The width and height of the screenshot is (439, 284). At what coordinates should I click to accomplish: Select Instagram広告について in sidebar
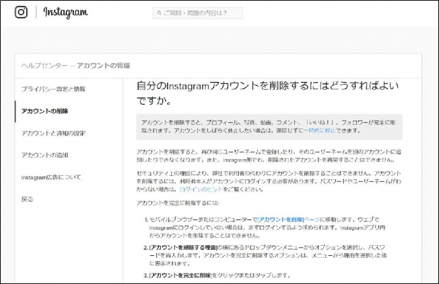[x=51, y=177]
